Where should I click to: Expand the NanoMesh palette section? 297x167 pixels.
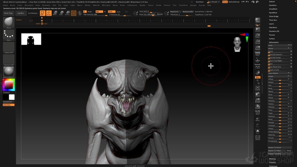tap(273, 13)
